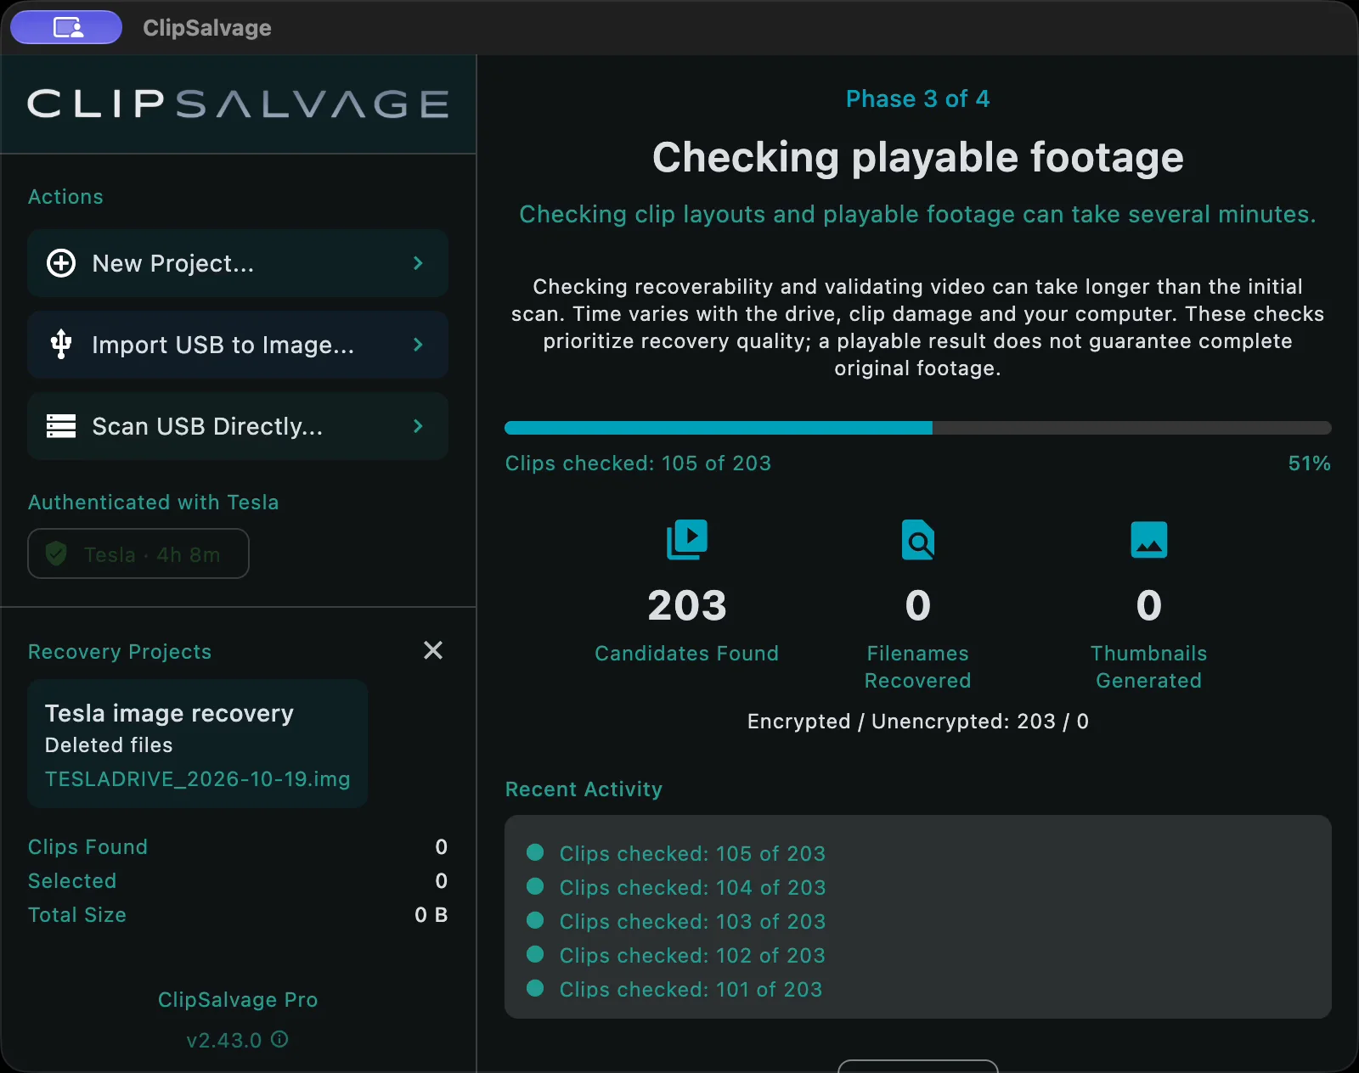Click the Candidates Found video icon
The height and width of the screenshot is (1073, 1359).
click(687, 540)
